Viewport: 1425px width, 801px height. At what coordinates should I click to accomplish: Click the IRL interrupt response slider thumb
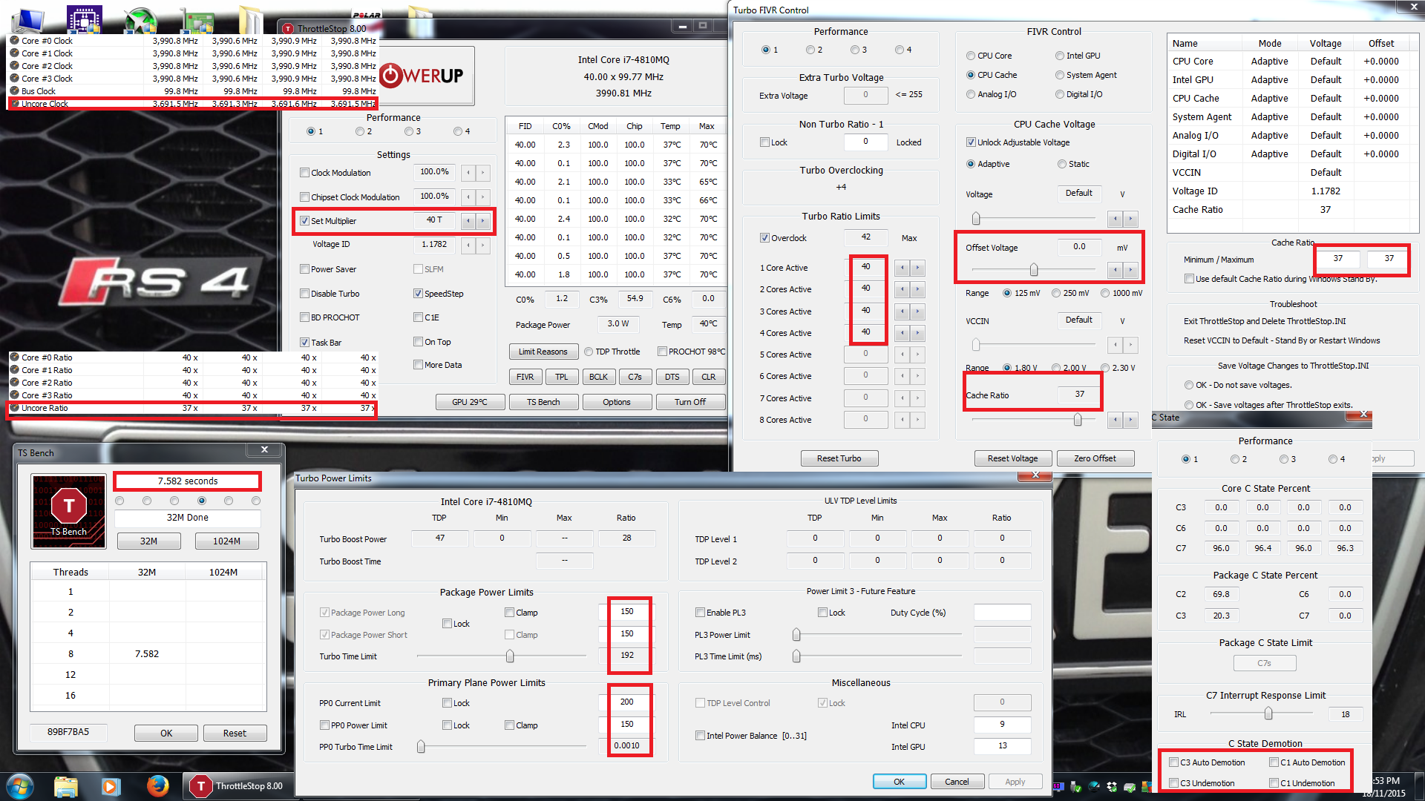(x=1268, y=713)
